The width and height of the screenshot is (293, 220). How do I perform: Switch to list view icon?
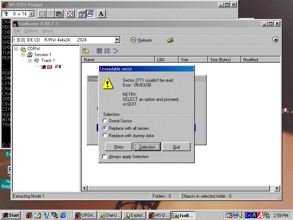click(107, 51)
